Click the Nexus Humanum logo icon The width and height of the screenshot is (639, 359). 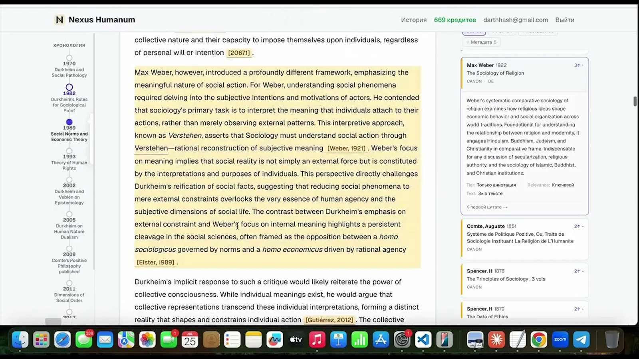pos(60,20)
